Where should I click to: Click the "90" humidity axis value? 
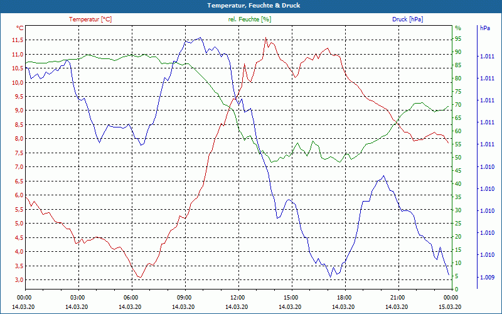point(458,52)
